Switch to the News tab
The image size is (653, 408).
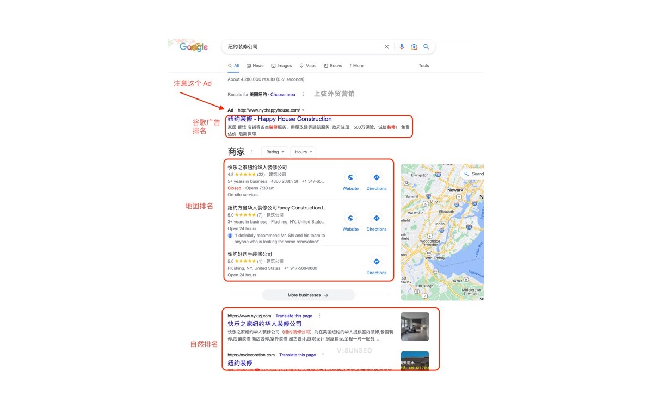pyautogui.click(x=255, y=66)
